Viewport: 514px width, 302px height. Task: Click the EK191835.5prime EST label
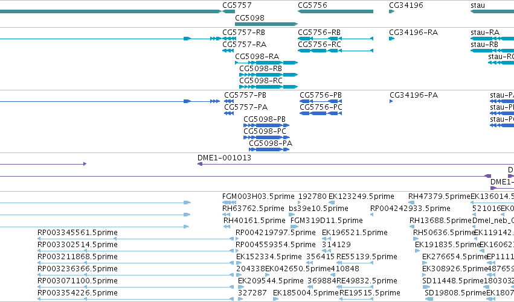point(448,245)
